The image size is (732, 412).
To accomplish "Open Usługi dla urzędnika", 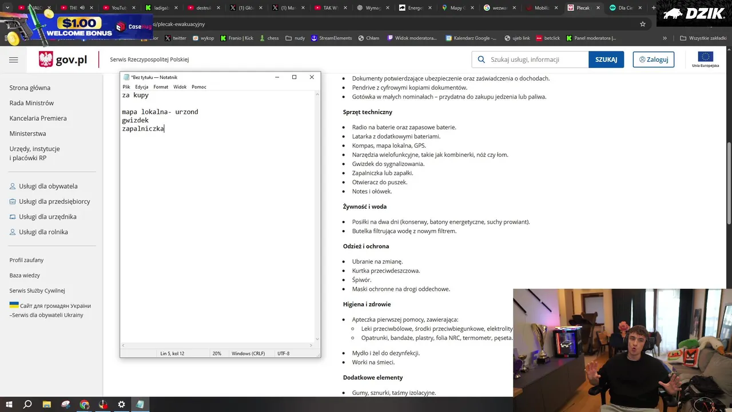I will click(x=43, y=217).
